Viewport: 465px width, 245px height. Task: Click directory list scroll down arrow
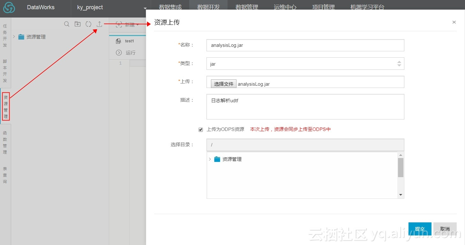pyautogui.click(x=401, y=195)
